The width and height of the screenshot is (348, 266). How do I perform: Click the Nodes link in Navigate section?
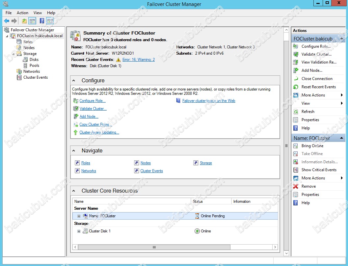(146, 163)
